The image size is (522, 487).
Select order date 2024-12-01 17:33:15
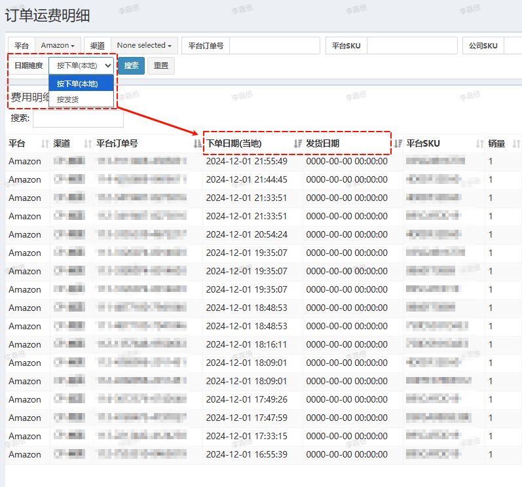click(247, 436)
